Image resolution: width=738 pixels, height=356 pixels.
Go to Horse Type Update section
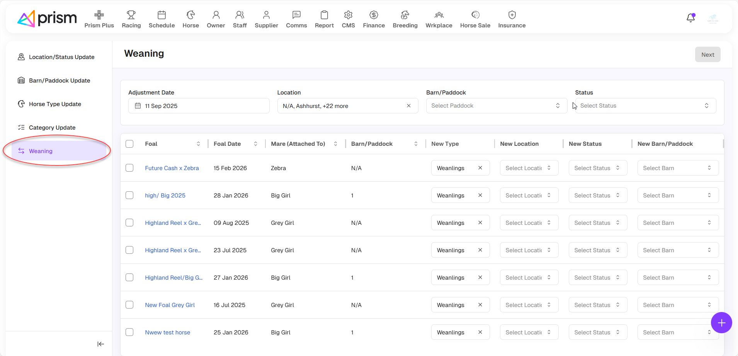(x=55, y=104)
